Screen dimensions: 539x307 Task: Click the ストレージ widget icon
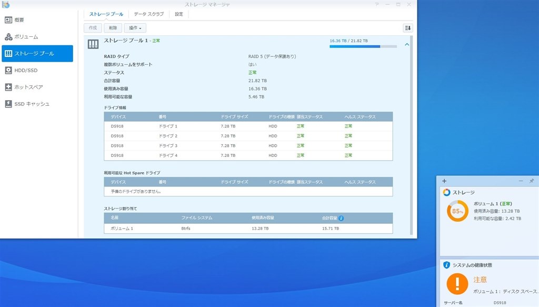pos(446,192)
